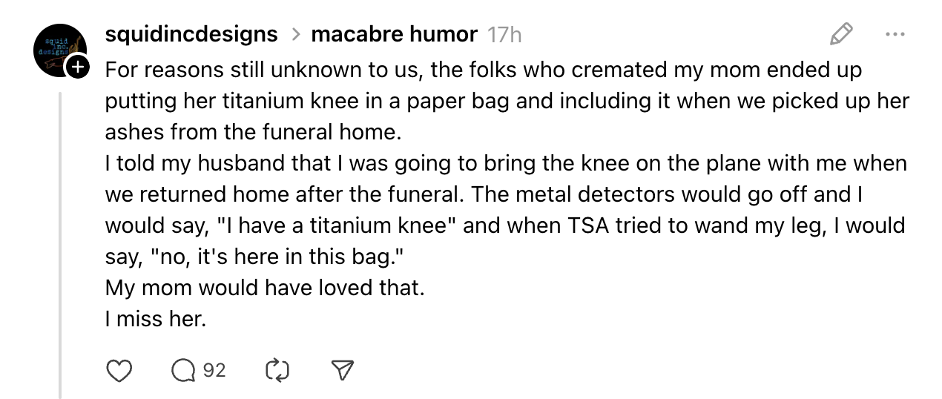Click "My mom would have loved that." text
The image size is (942, 399).
point(265,287)
